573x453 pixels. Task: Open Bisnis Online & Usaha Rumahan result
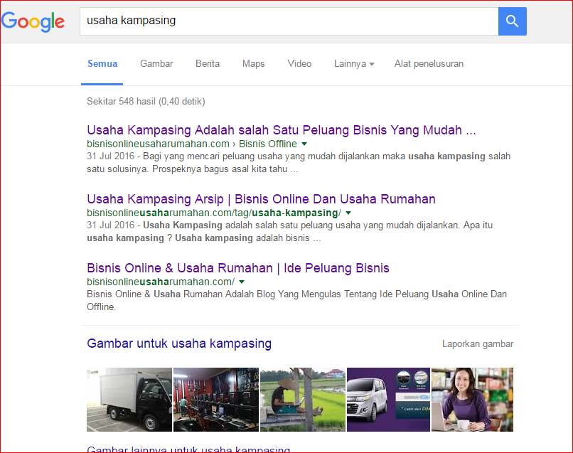(x=238, y=268)
